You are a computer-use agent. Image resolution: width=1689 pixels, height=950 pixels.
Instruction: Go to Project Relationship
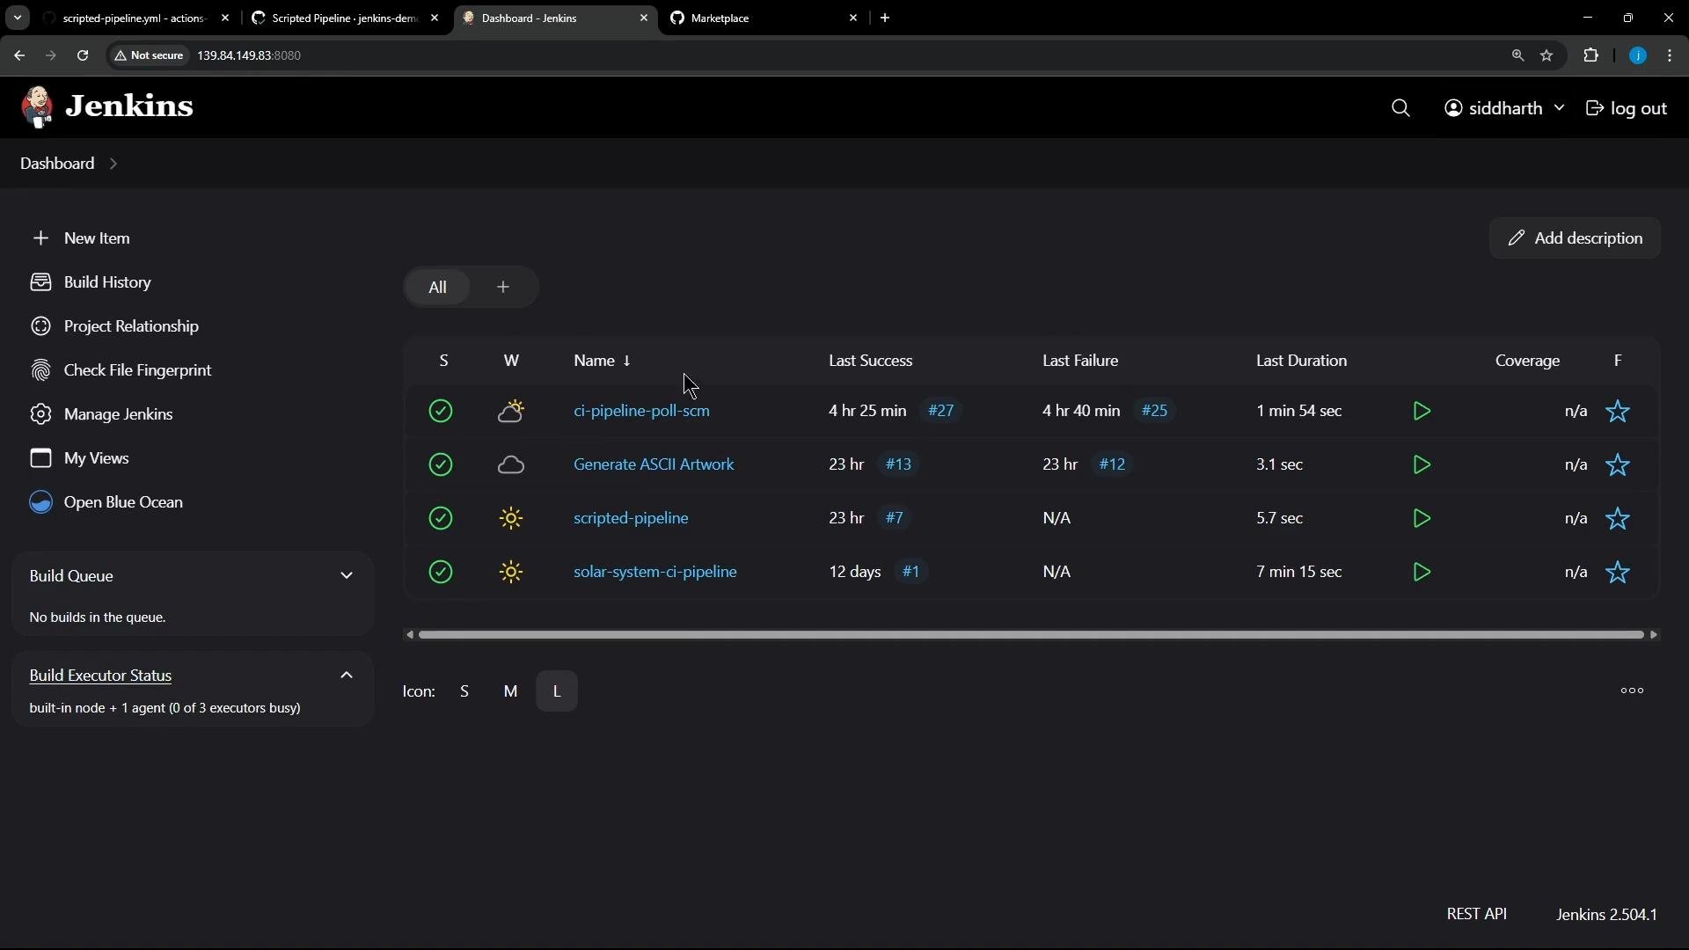(x=115, y=326)
